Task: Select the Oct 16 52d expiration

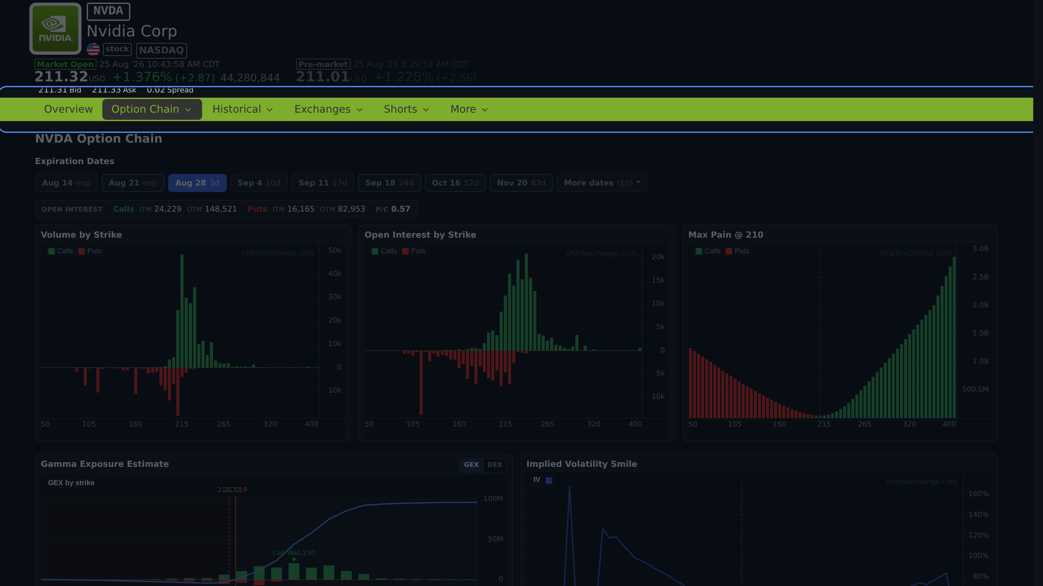Action: [x=455, y=183]
